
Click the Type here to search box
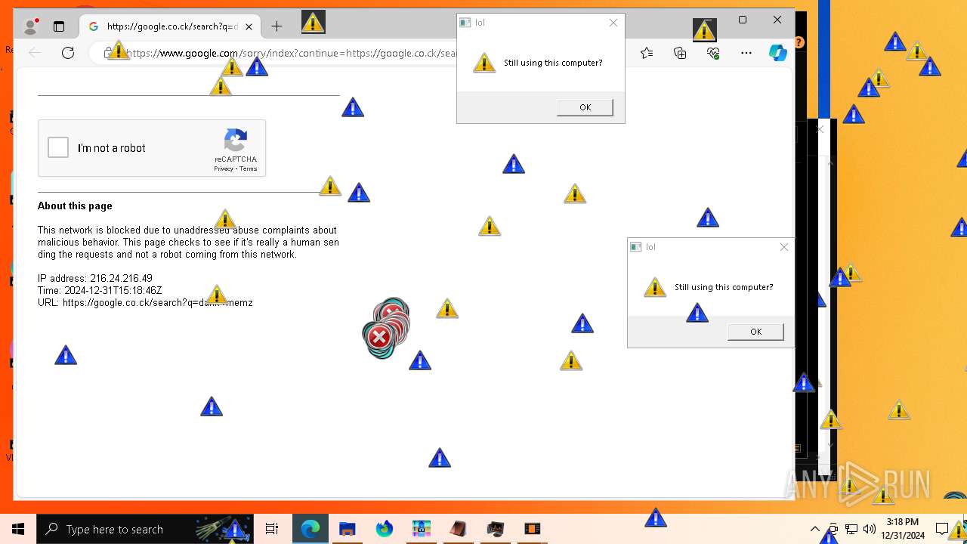[145, 529]
